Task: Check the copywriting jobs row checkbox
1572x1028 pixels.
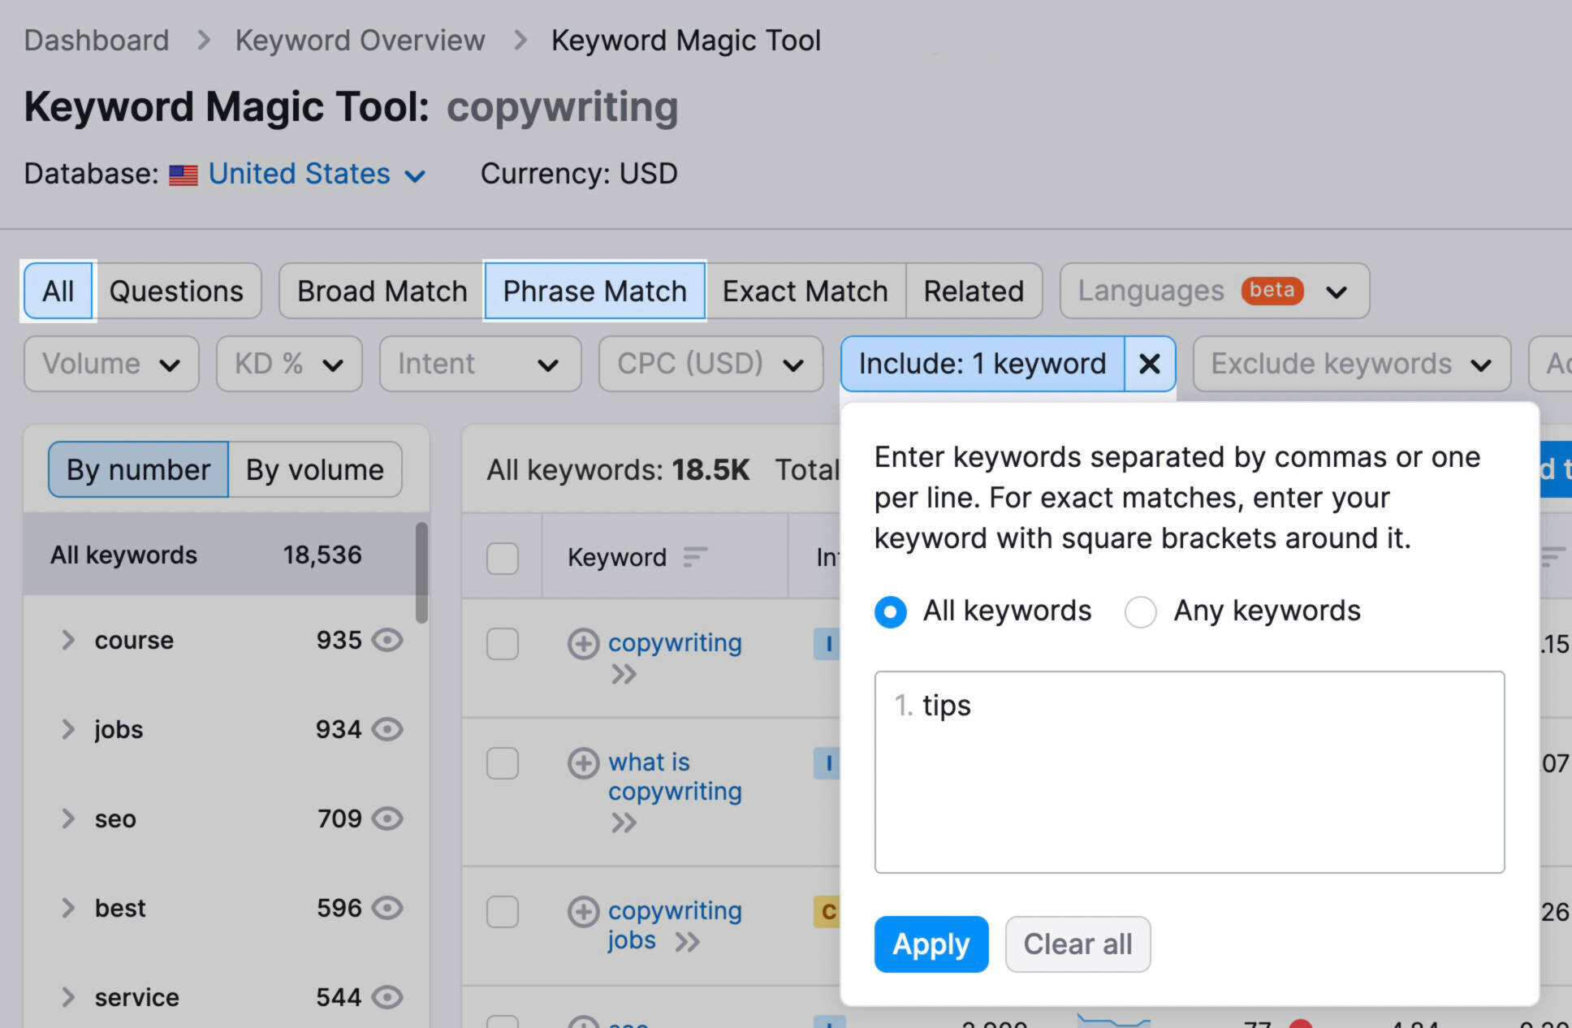Action: (x=503, y=912)
